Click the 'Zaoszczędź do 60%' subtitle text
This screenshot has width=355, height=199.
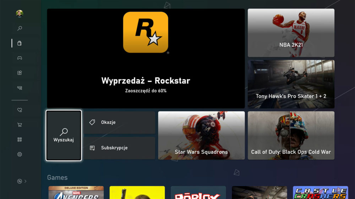146,91
